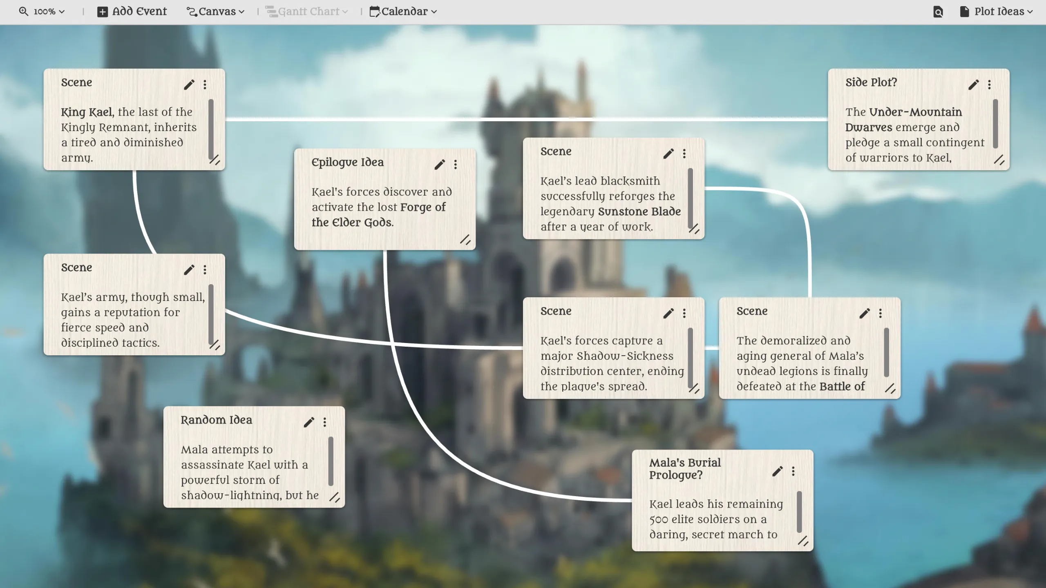1046x588 pixels.
Task: Click the bold text "Battle of"
Action: coord(842,386)
